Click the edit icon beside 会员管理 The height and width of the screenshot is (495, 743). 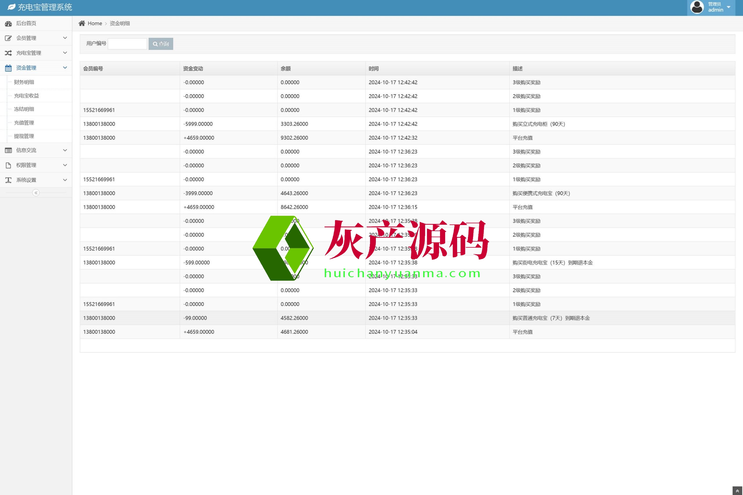pos(8,38)
